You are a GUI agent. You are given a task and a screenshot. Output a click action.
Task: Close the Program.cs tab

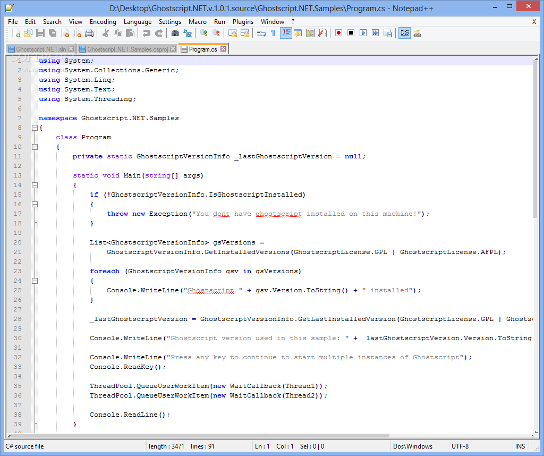click(x=224, y=48)
